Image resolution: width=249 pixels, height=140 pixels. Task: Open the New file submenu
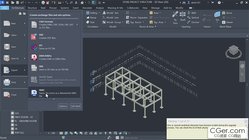14,23
